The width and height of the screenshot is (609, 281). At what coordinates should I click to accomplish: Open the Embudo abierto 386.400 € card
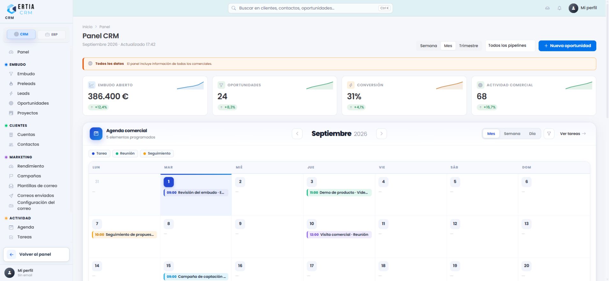click(145, 96)
